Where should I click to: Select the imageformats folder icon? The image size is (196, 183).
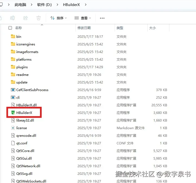[13, 52]
